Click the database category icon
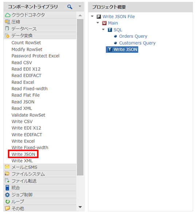 tap(7, 29)
